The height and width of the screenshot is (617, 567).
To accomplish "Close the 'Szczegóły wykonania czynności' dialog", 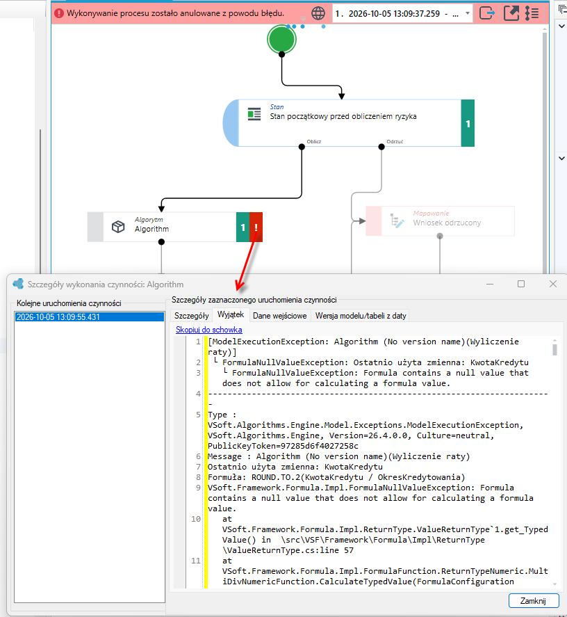I will point(553,284).
